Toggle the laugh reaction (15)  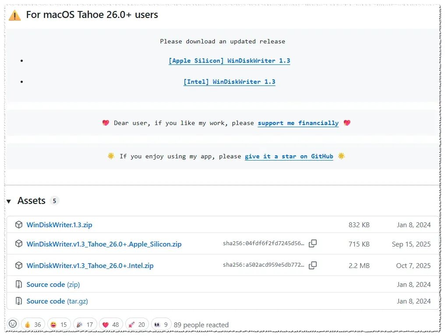59,324
